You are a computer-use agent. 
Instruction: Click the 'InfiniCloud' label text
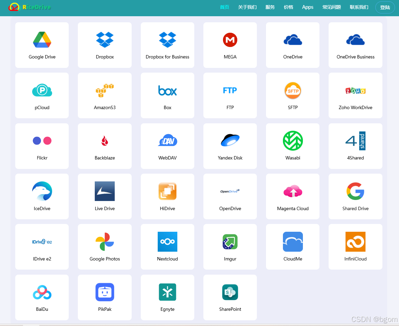point(355,259)
